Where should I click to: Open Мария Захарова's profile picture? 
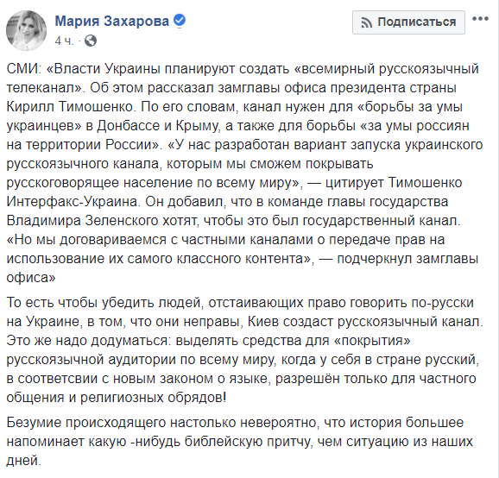[x=26, y=30]
